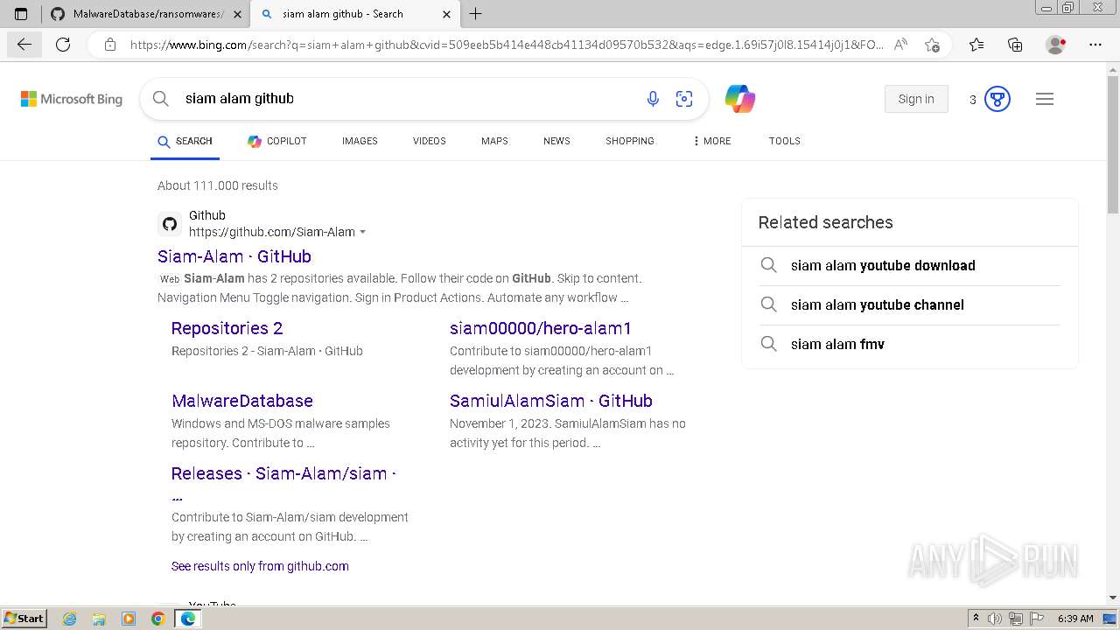Screen dimensions: 1120x630
Task: Click the browser address bar URL
Action: point(506,45)
